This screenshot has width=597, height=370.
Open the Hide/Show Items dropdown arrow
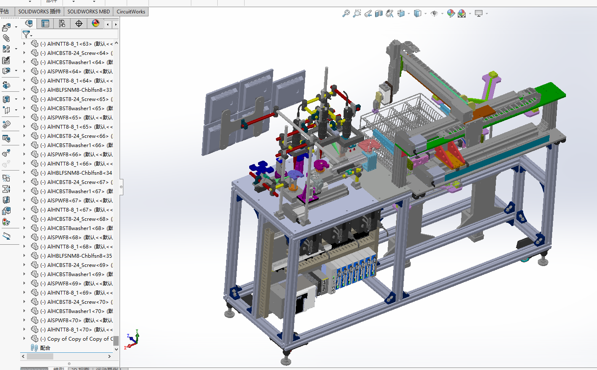click(x=442, y=14)
